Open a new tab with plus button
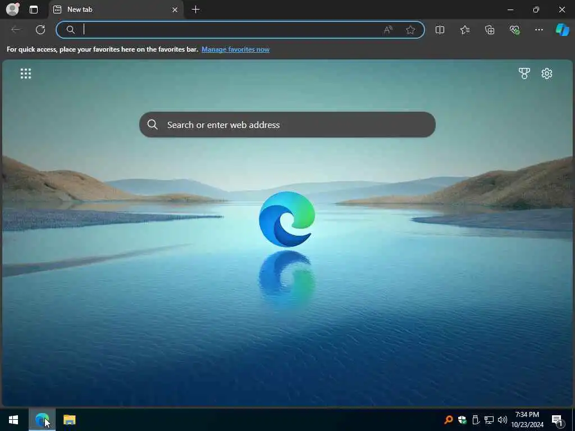The width and height of the screenshot is (575, 431). 196,10
